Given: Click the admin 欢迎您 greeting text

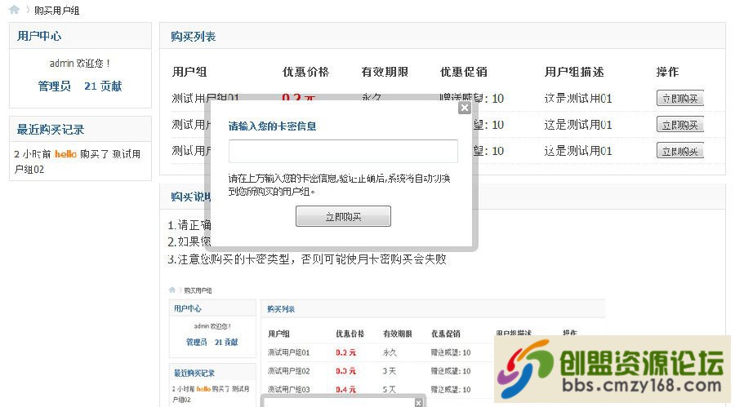Looking at the screenshot, I should pyautogui.click(x=80, y=64).
